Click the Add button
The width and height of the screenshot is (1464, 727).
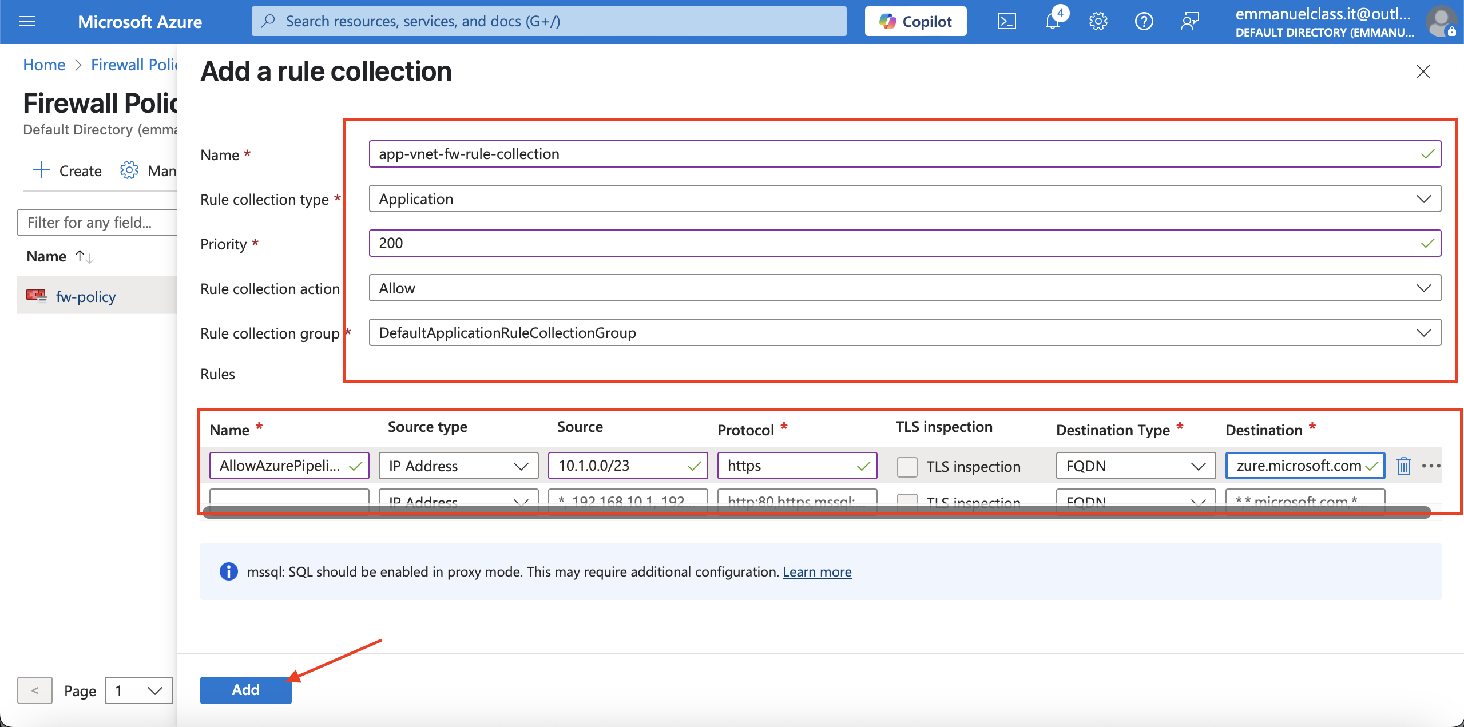(245, 690)
